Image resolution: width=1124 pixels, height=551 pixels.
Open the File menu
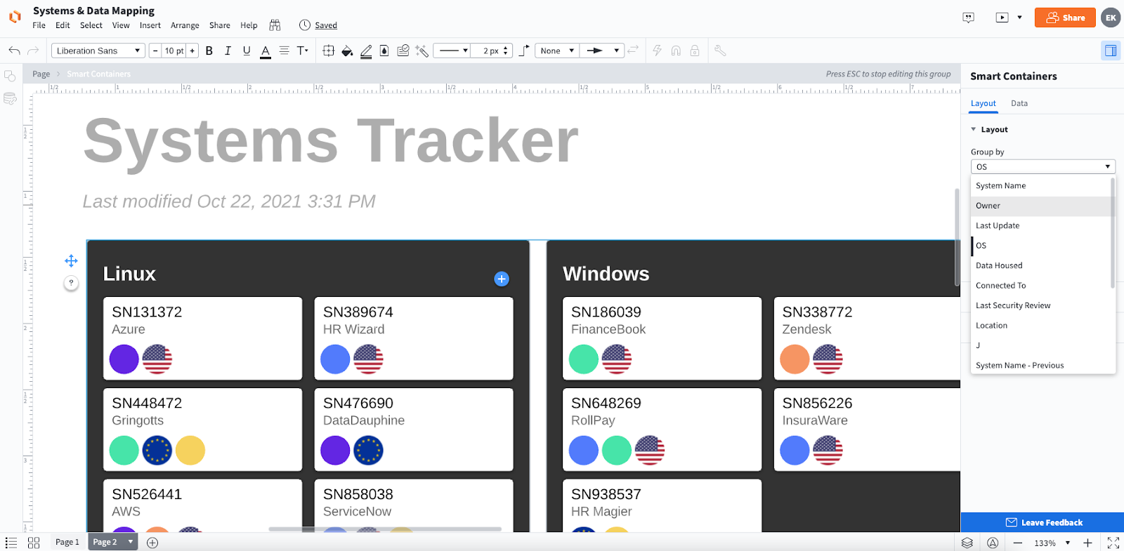click(x=39, y=25)
